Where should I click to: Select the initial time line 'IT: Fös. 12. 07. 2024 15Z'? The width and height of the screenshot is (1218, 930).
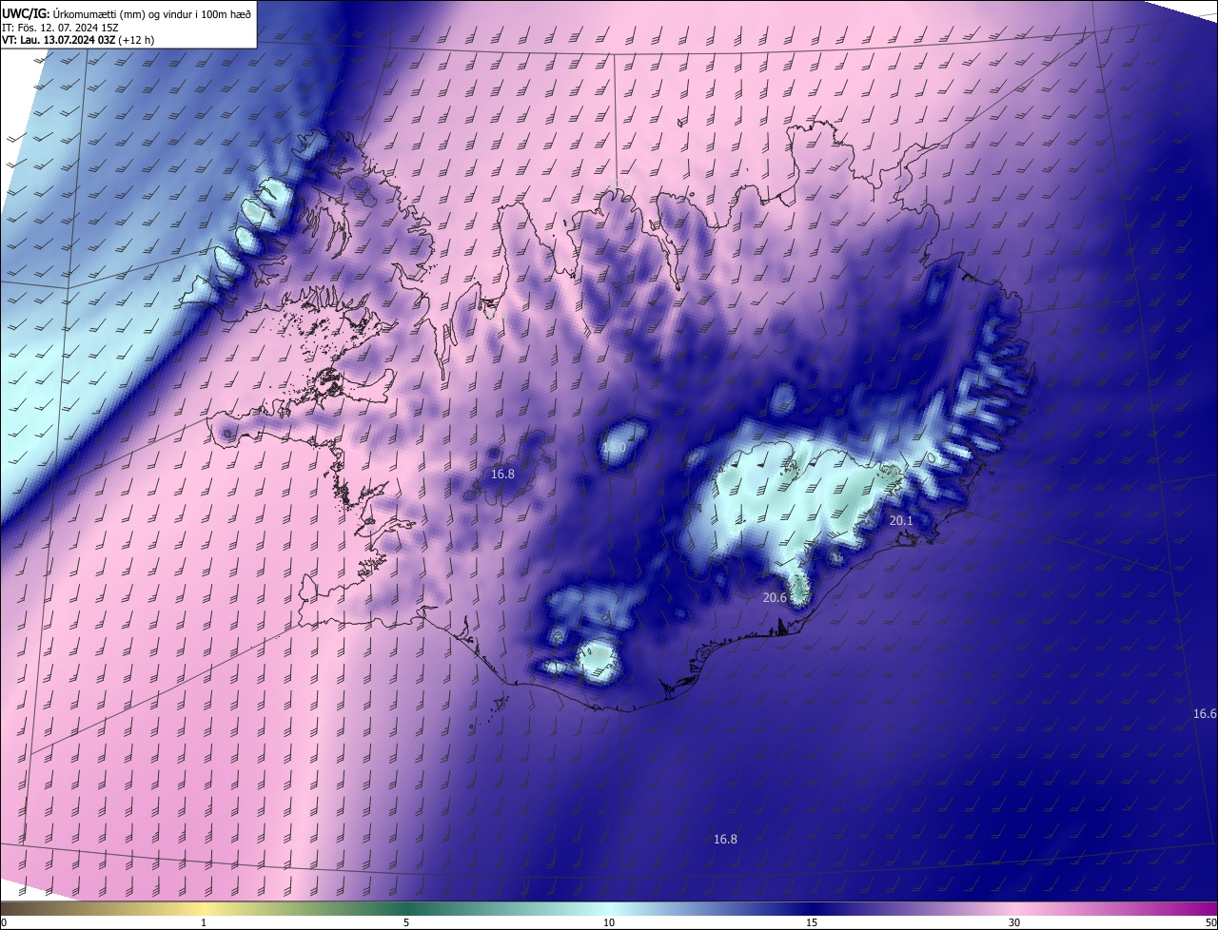point(60,27)
